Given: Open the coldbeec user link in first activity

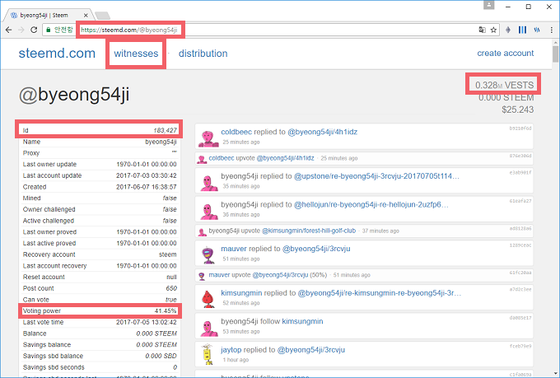Looking at the screenshot, I should tap(236, 132).
